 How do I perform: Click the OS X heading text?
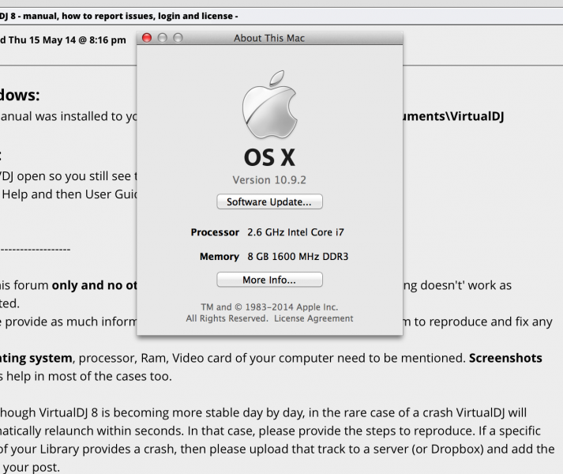click(269, 157)
